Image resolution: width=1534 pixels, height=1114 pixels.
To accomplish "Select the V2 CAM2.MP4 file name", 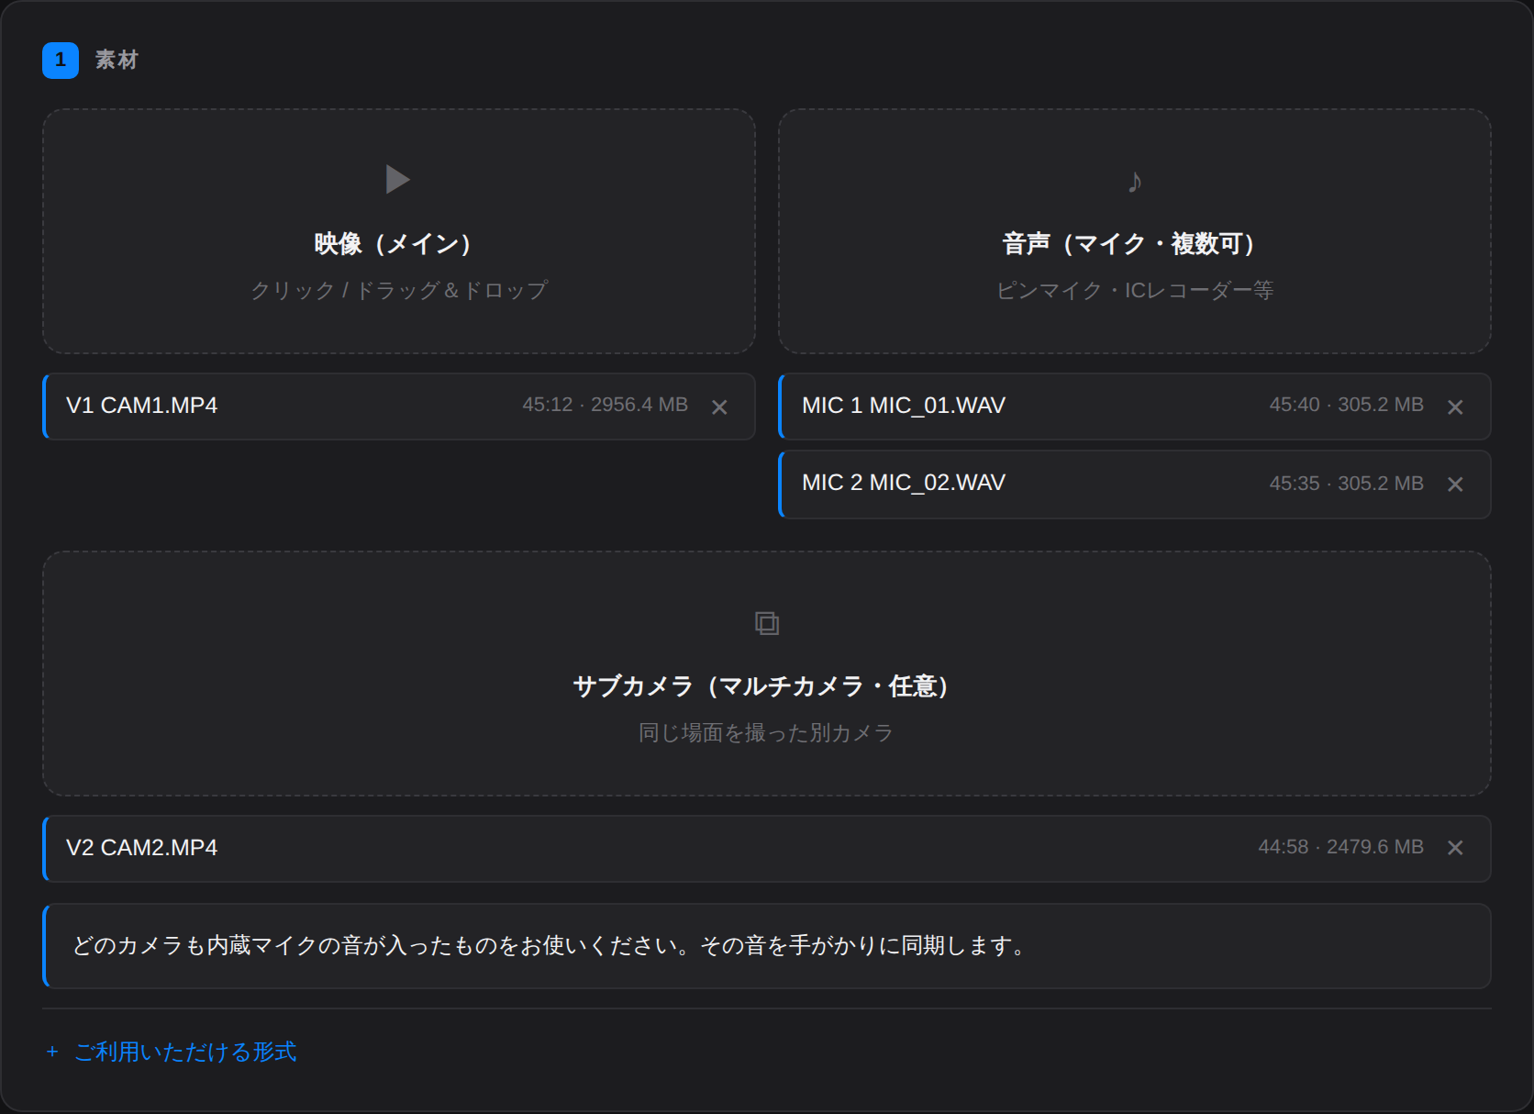I will click(x=142, y=848).
